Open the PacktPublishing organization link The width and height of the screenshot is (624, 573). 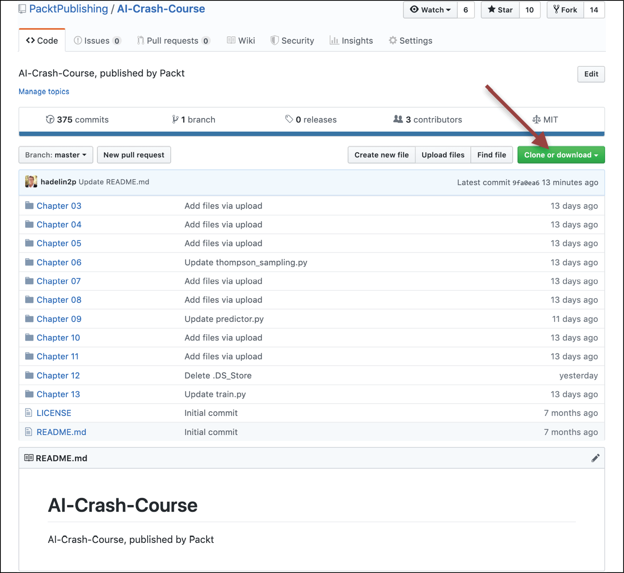pyautogui.click(x=69, y=9)
